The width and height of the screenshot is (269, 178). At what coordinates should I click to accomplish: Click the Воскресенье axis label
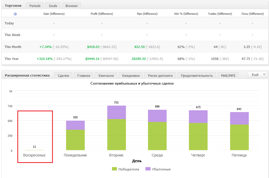pos(34,155)
